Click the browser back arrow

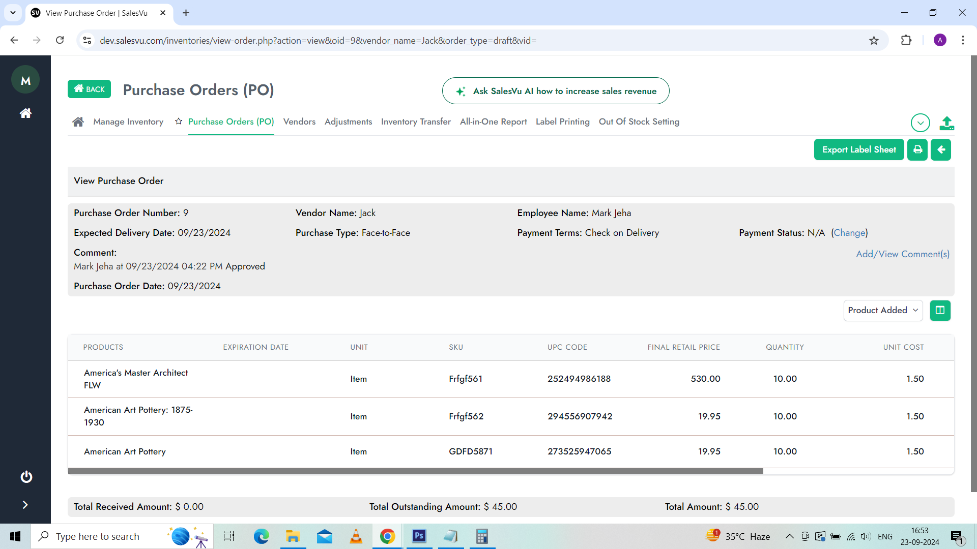coord(14,40)
